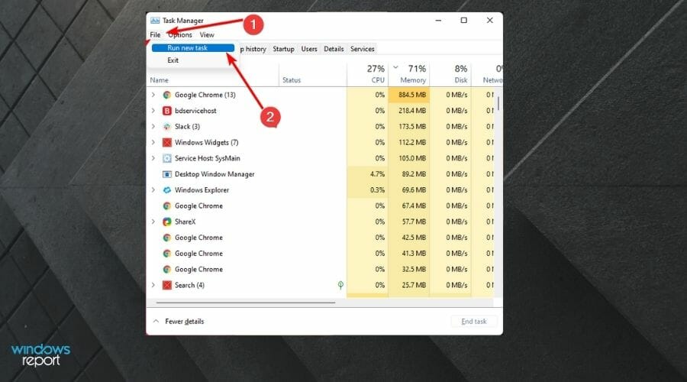Click the vertical scrollbar of the process list
Image resolution: width=687 pixels, height=382 pixels.
[498, 103]
